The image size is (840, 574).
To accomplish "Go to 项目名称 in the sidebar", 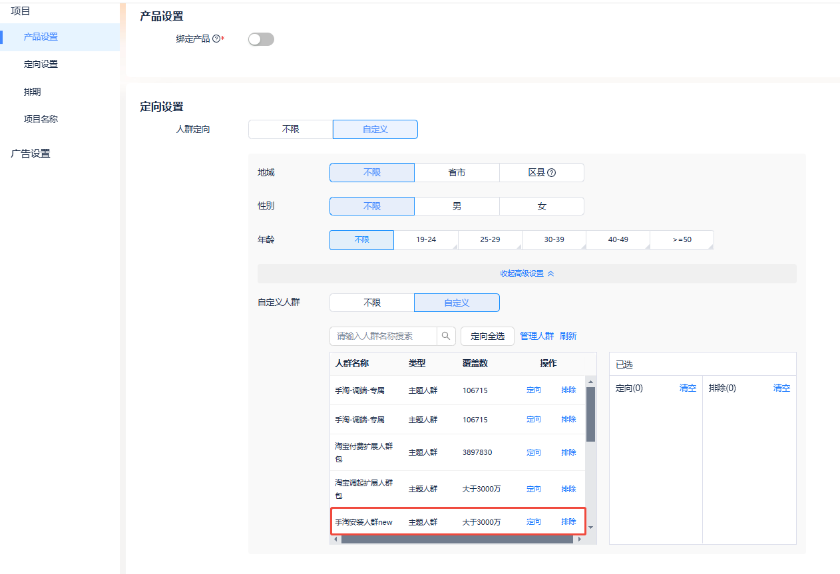I will coord(41,119).
